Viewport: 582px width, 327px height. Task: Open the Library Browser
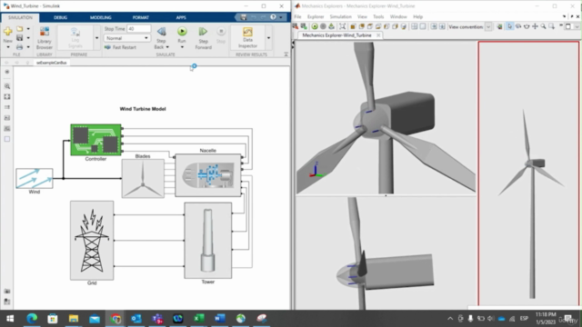point(45,38)
